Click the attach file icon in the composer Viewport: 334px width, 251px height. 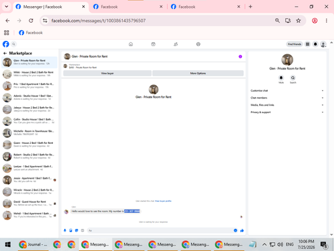tap(71, 230)
